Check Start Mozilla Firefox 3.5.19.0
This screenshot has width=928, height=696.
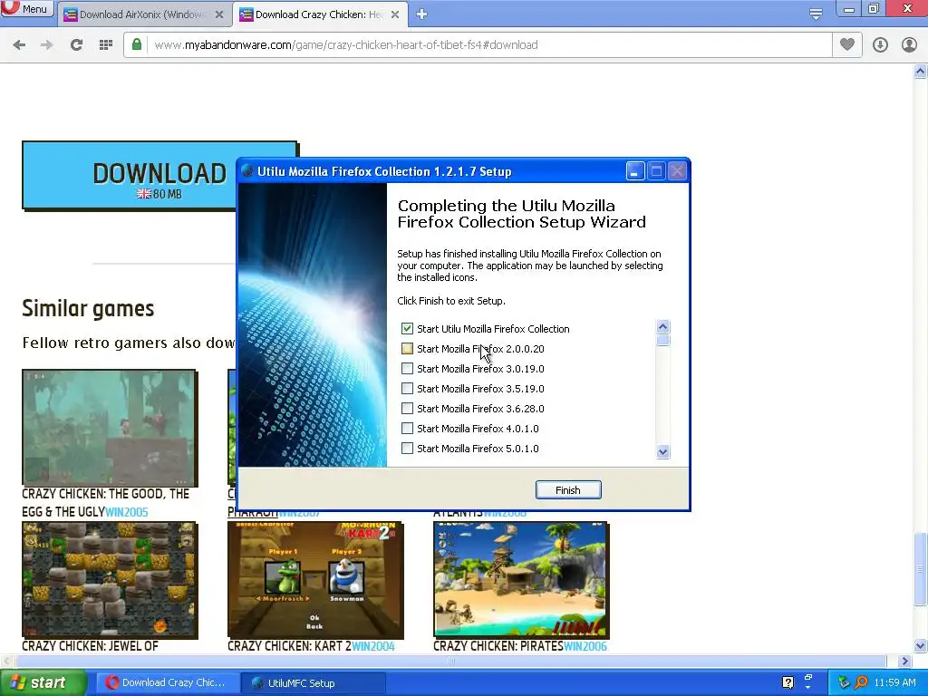point(407,389)
